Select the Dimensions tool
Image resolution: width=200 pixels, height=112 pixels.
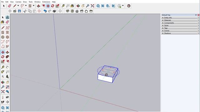point(7,67)
